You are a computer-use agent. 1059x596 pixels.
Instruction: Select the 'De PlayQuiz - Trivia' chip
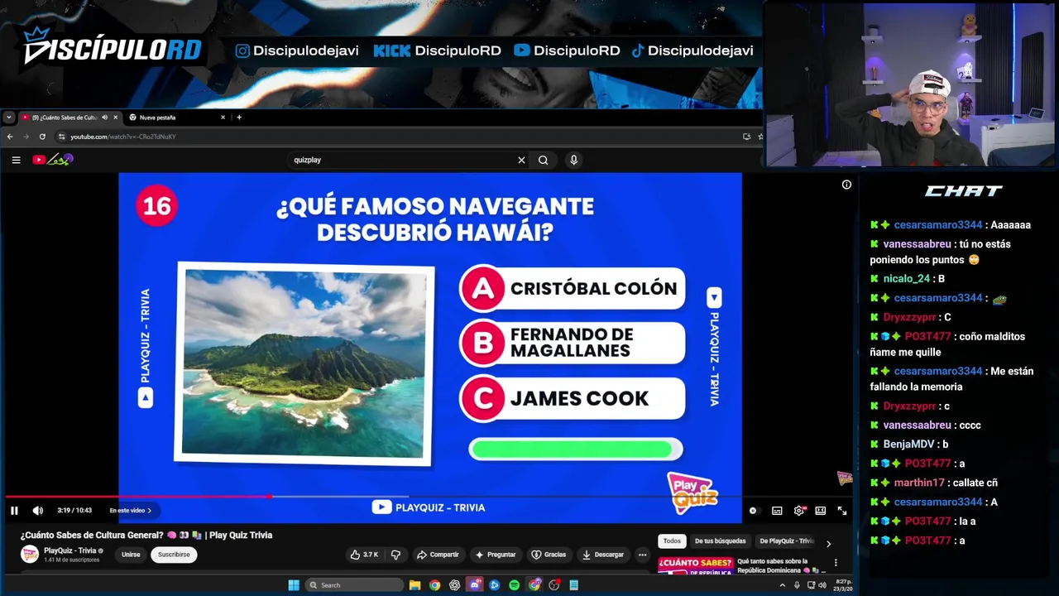786,541
